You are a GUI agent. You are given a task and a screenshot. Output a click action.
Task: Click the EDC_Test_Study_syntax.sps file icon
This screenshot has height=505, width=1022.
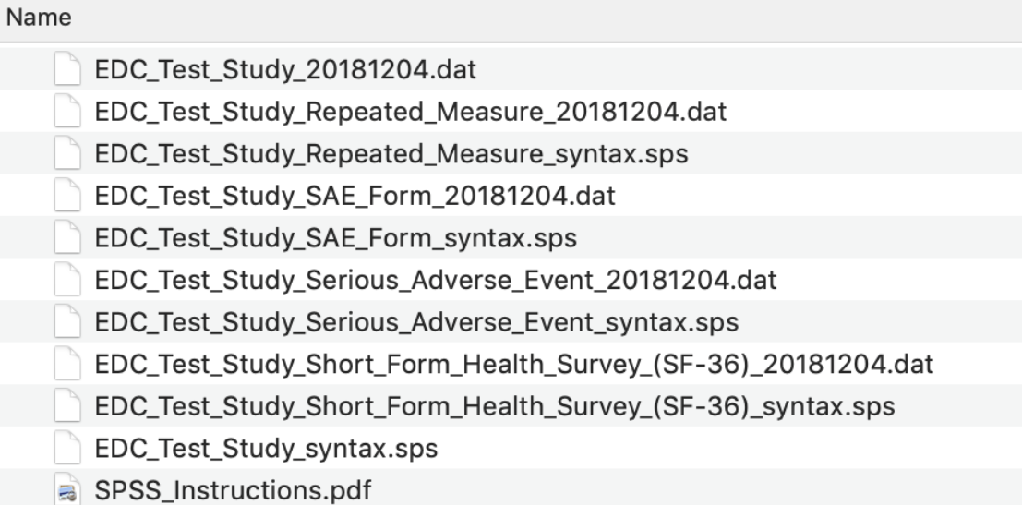(67, 450)
